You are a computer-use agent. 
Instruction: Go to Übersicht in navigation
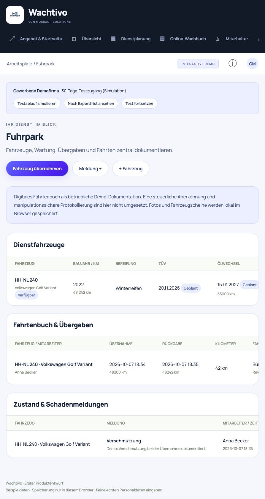[x=92, y=39]
